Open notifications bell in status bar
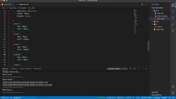 (x=174, y=98)
